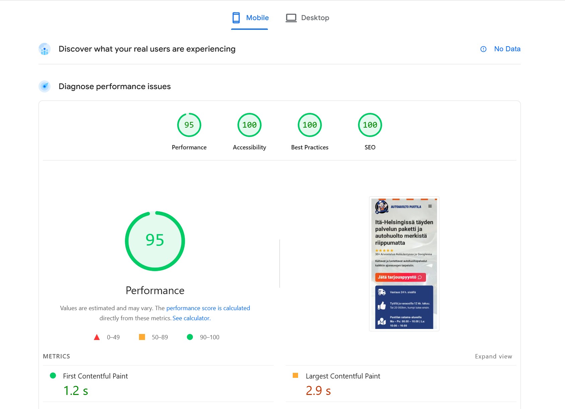Click the desktop monitor icon

coord(291,18)
